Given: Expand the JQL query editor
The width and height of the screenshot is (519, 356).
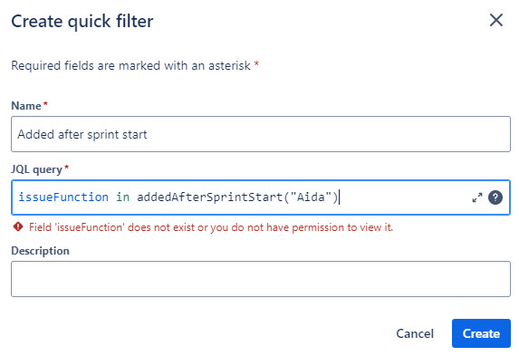Looking at the screenshot, I should 477,197.
